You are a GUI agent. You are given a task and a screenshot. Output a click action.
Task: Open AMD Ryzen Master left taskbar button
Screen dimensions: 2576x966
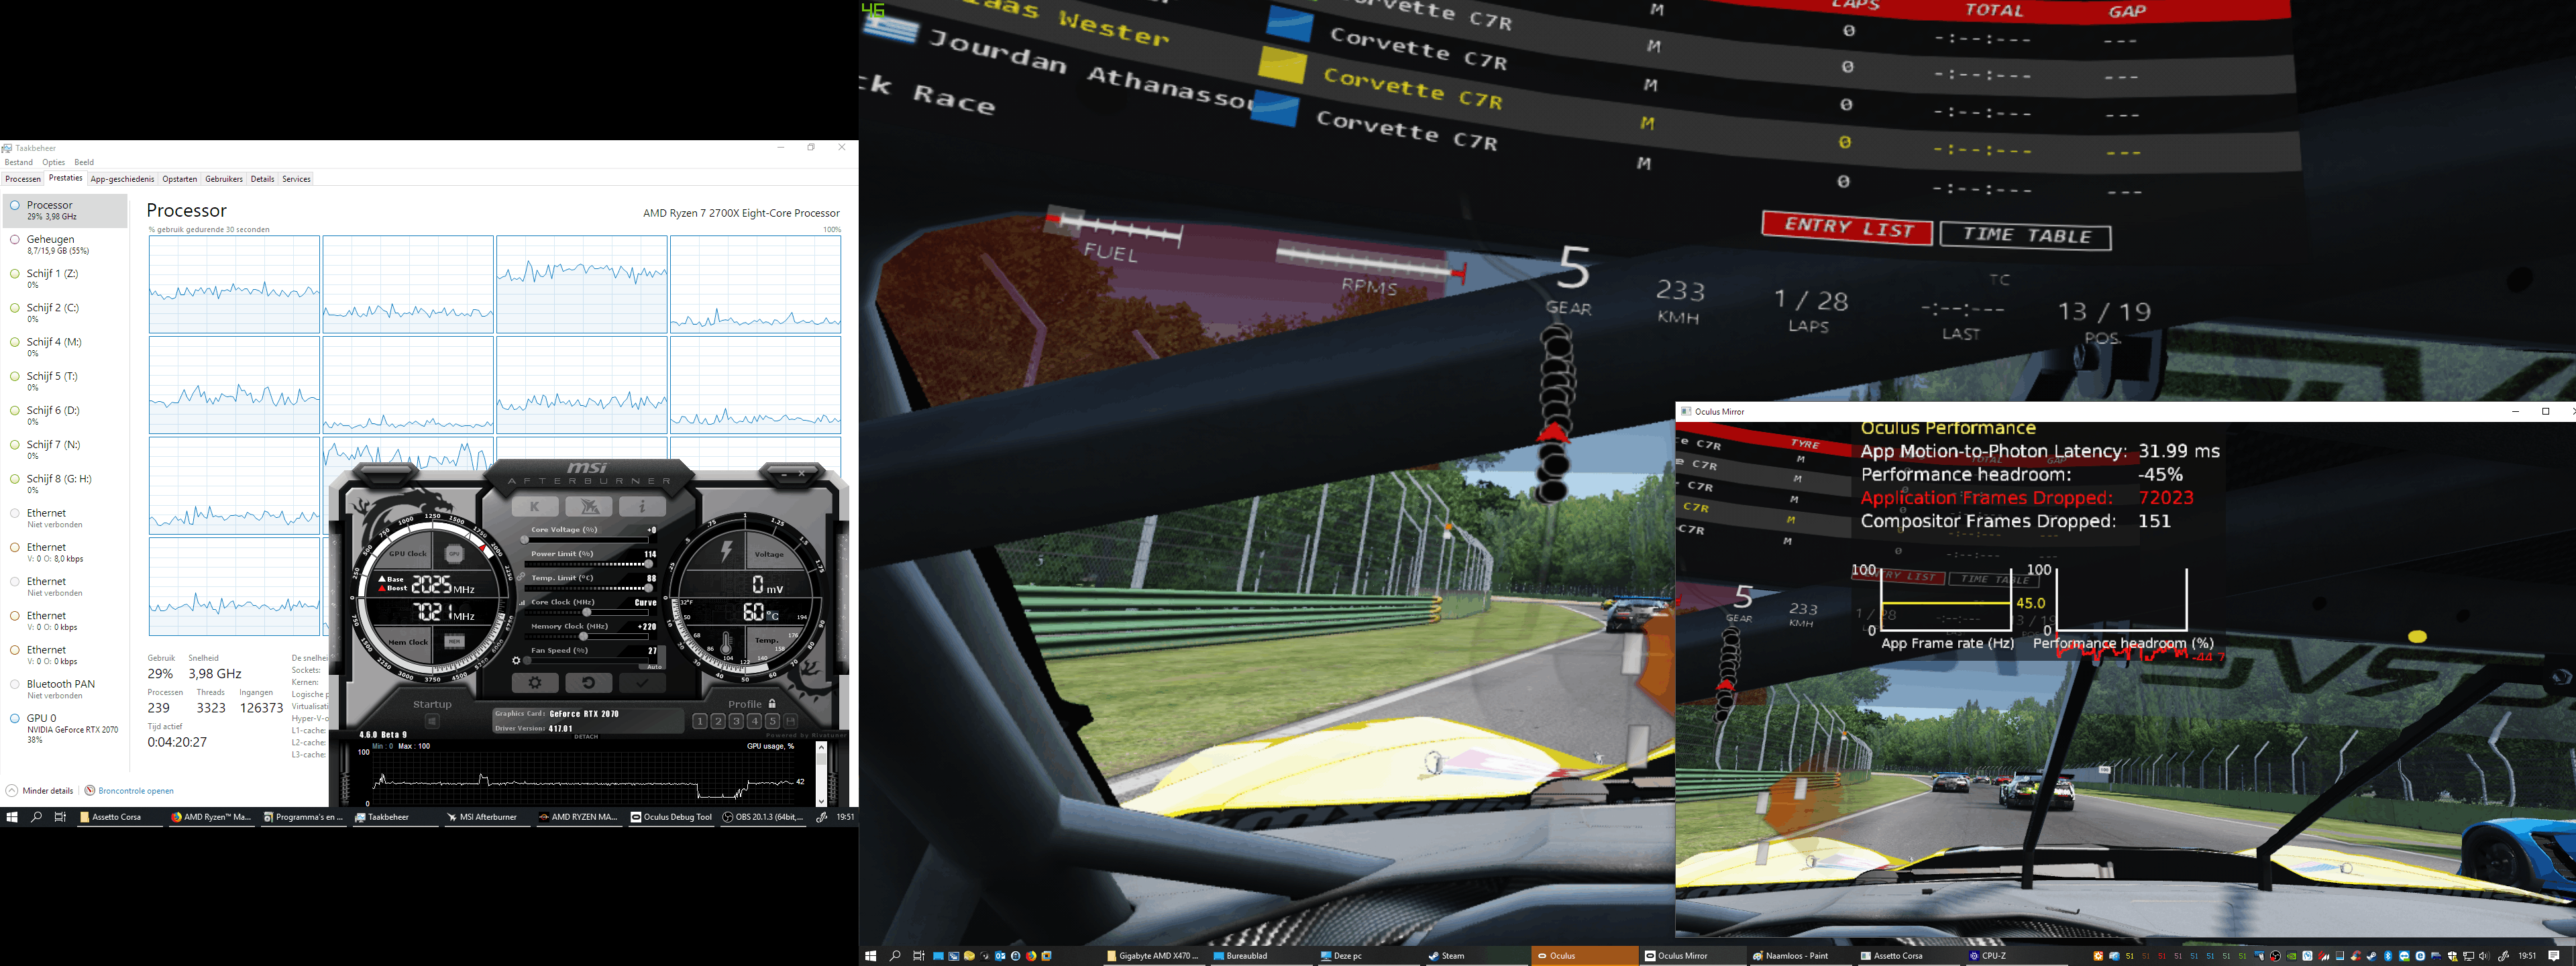(x=211, y=817)
